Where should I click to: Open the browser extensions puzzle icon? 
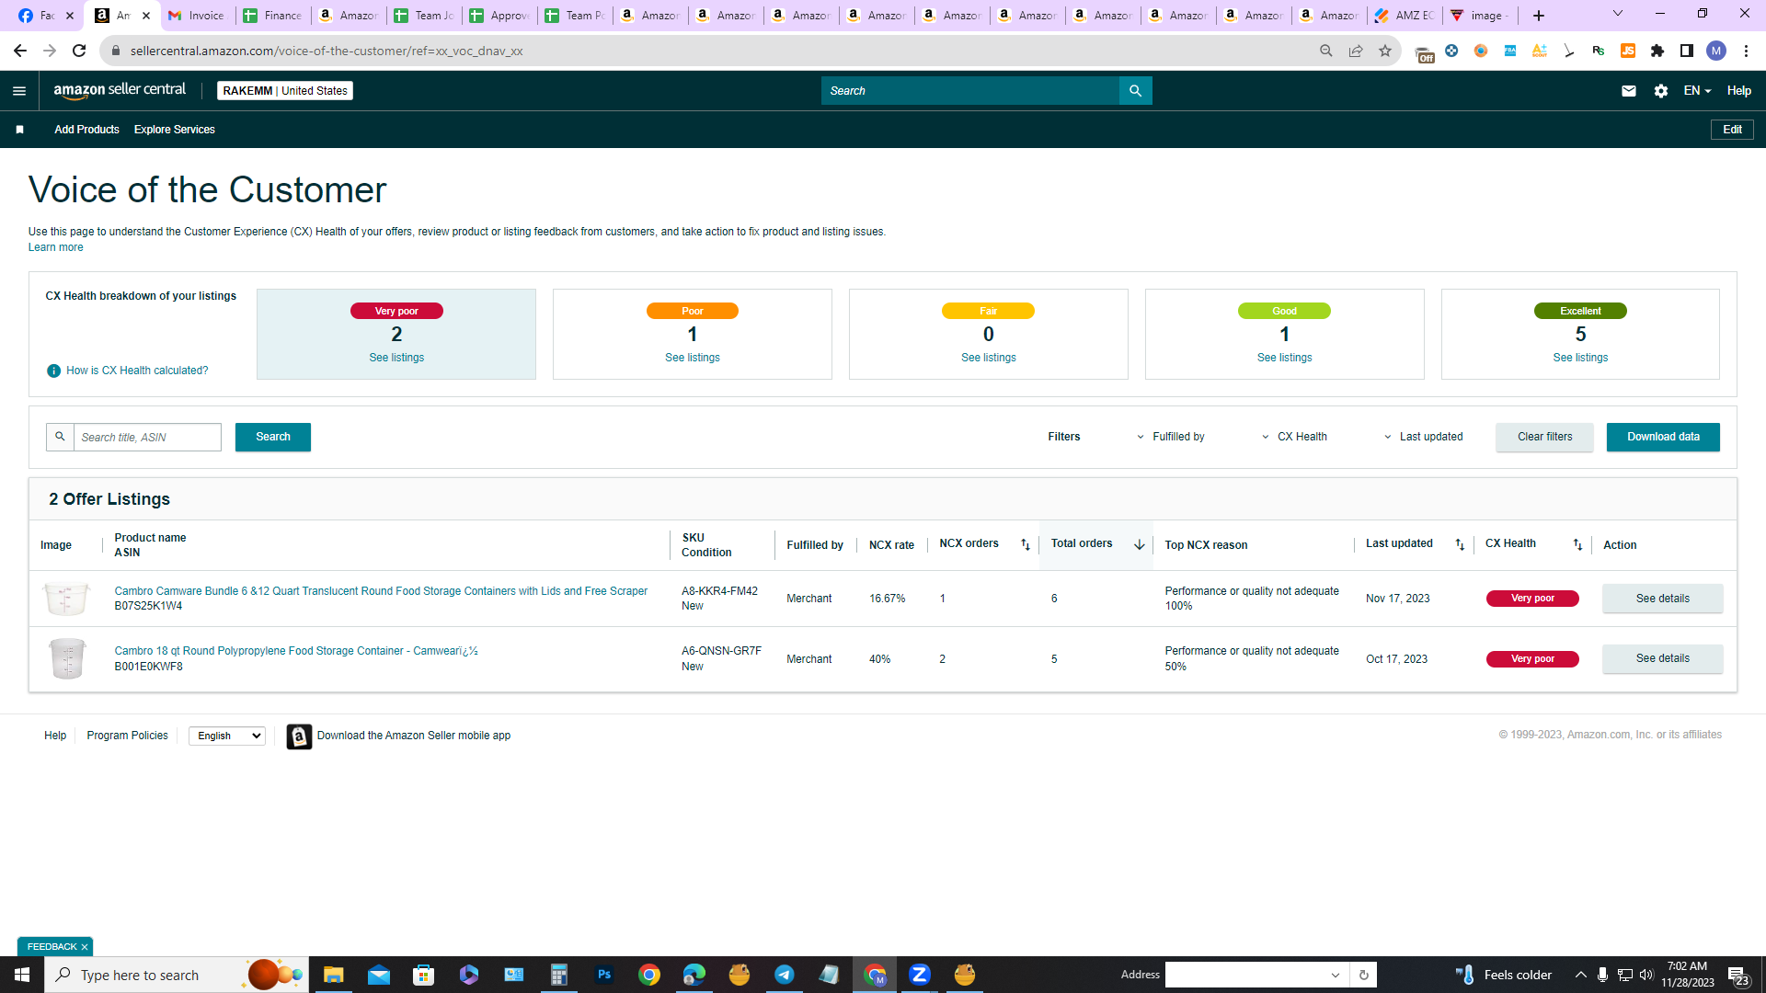1657,51
